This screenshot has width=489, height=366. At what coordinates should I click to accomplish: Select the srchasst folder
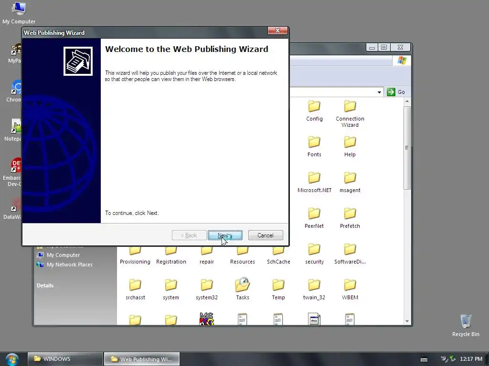coord(135,290)
